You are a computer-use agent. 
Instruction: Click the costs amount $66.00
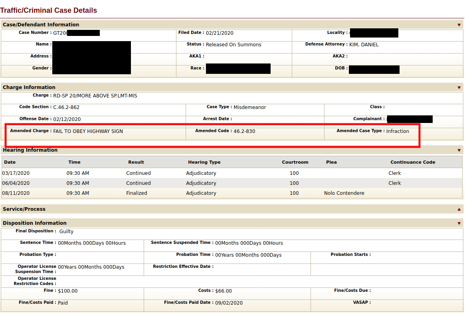click(x=223, y=291)
